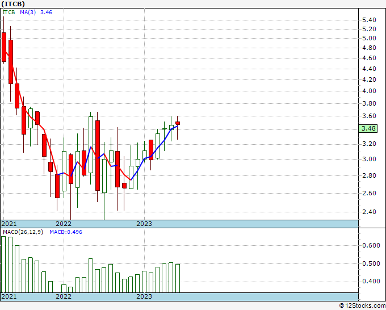The image size is (386, 310).
Task: Click the last MACD histogram bar
Action: [178, 278]
